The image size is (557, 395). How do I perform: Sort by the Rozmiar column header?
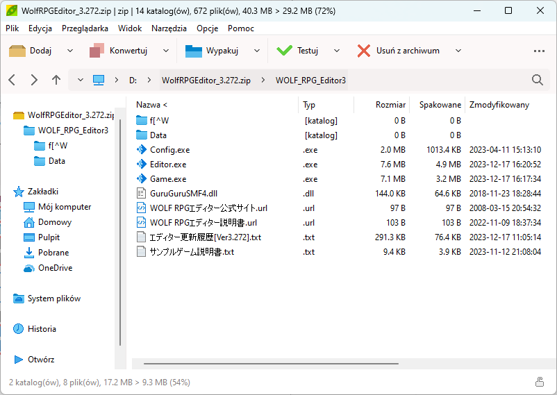click(x=382, y=105)
